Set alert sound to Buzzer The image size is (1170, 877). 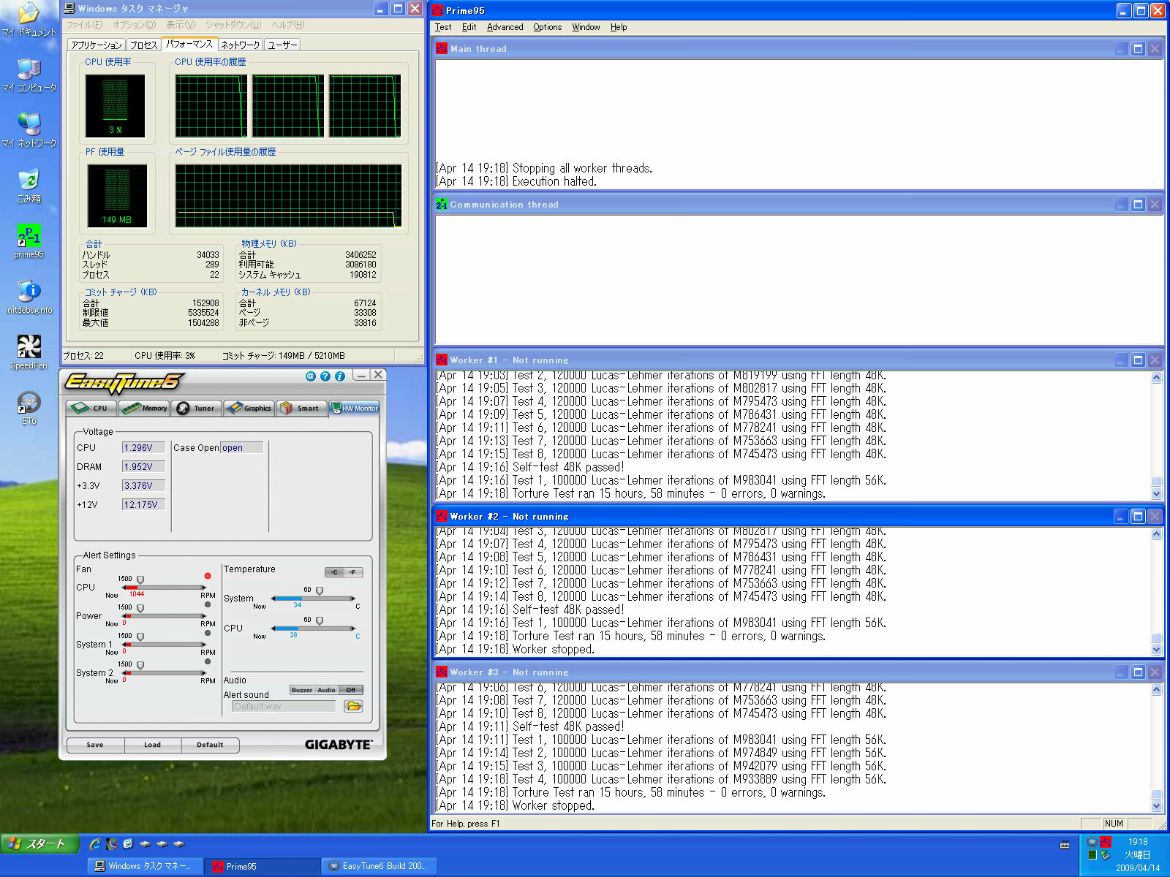pyautogui.click(x=301, y=690)
